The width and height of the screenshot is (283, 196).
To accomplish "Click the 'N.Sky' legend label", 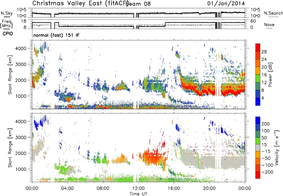I will 7,13.
